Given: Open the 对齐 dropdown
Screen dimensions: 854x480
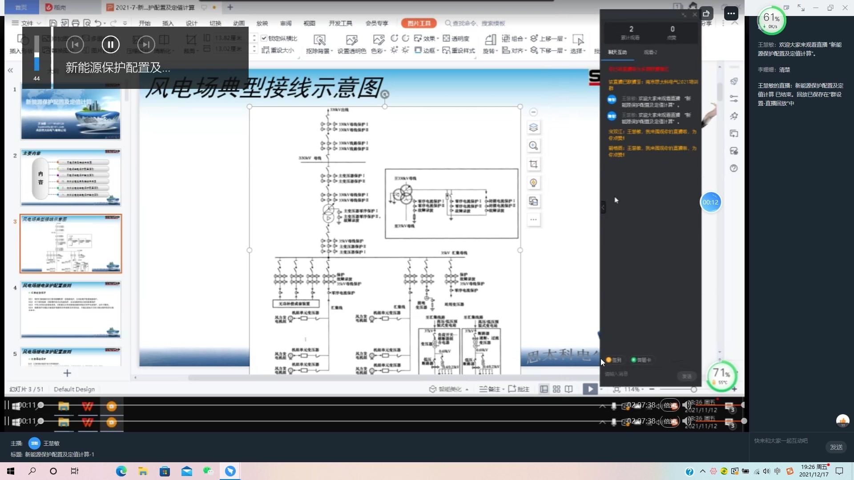Looking at the screenshot, I should click(x=514, y=50).
